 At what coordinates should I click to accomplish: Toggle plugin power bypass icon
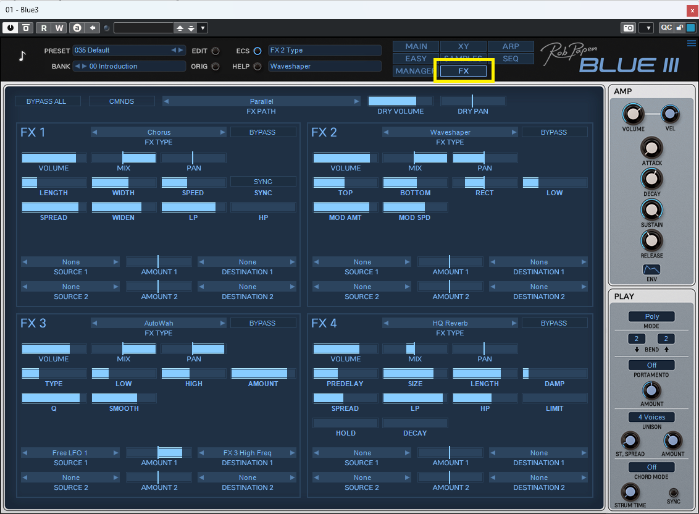pos(10,28)
